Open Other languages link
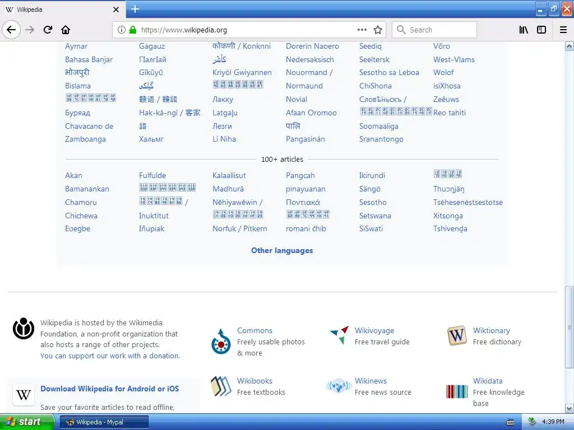The width and height of the screenshot is (574, 430). pos(282,250)
